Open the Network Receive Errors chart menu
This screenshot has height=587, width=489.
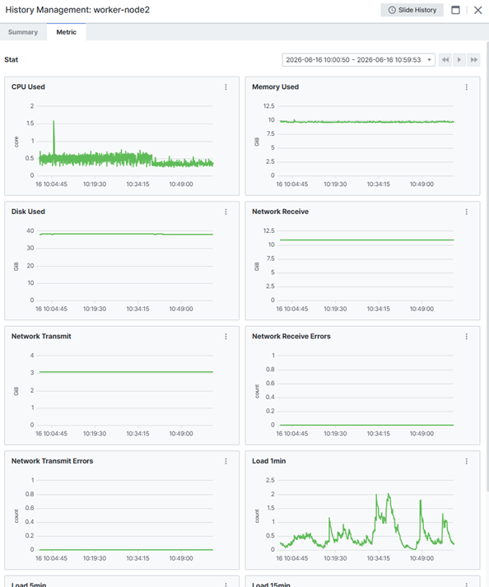click(x=467, y=336)
